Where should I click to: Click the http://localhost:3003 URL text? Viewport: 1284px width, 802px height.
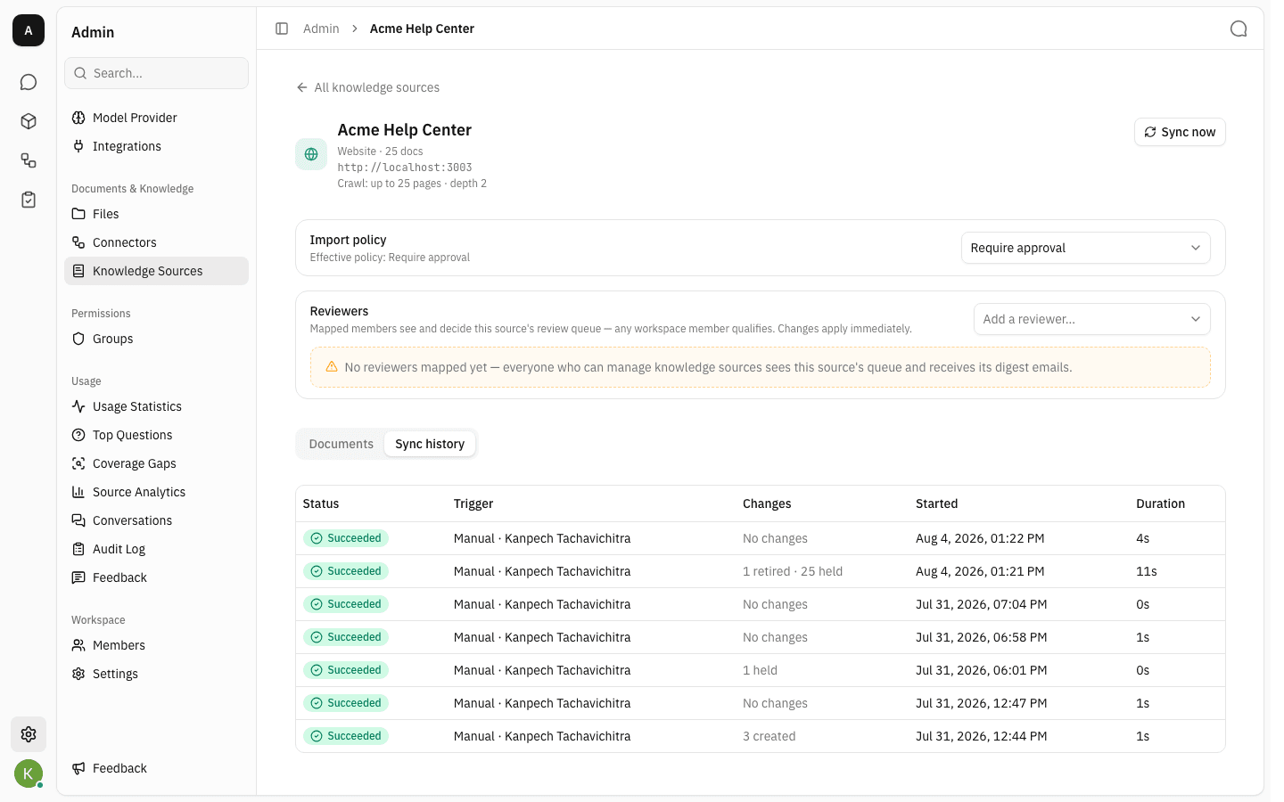tap(405, 168)
